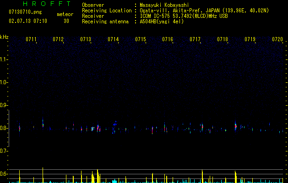Select the ICOM IC-575 receiver text
288x183 pixels.
pyautogui.click(x=184, y=16)
